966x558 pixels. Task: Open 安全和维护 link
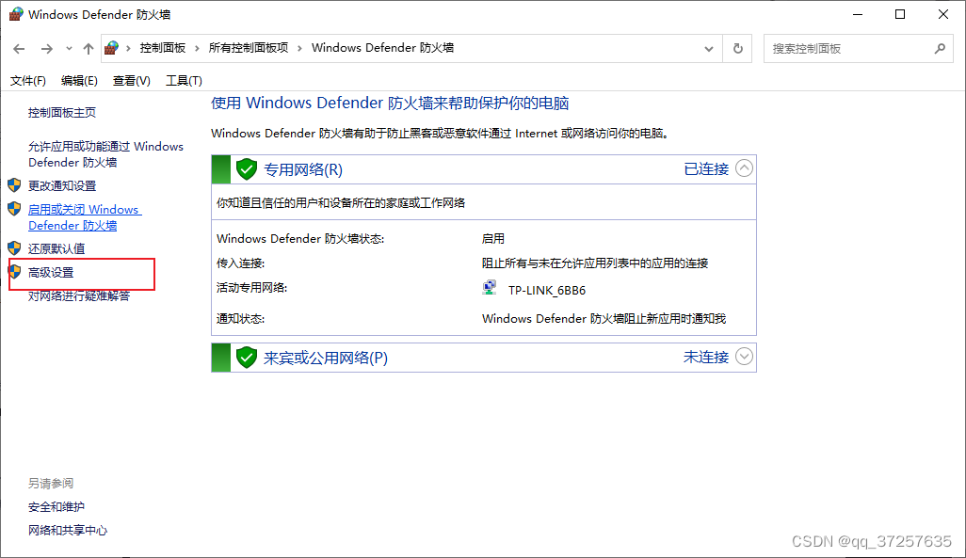point(56,507)
